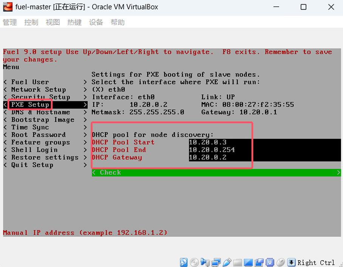Image resolution: width=343 pixels, height=267 pixels.
Task: Click the hard disk activity status icon
Action: click(x=184, y=262)
